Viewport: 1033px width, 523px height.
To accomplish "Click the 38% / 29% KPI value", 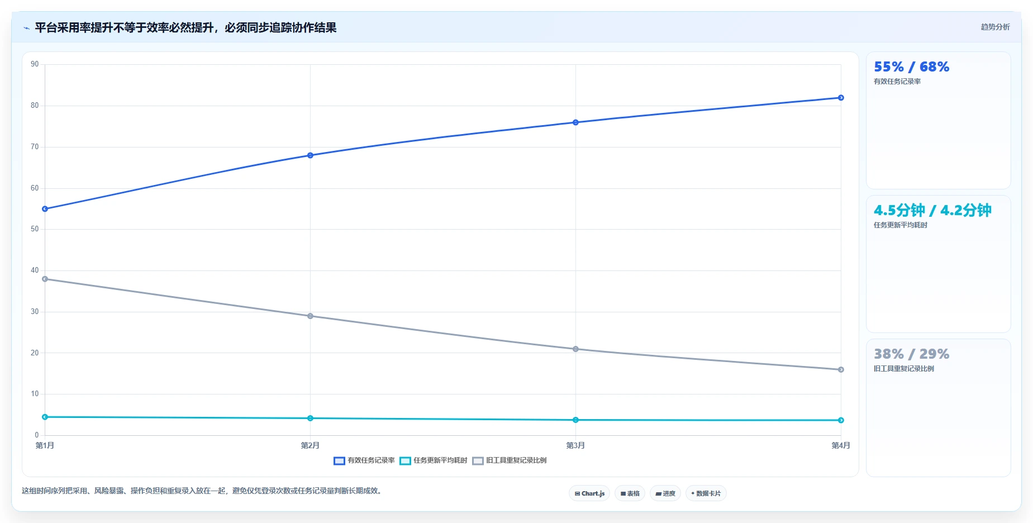I will [x=911, y=354].
